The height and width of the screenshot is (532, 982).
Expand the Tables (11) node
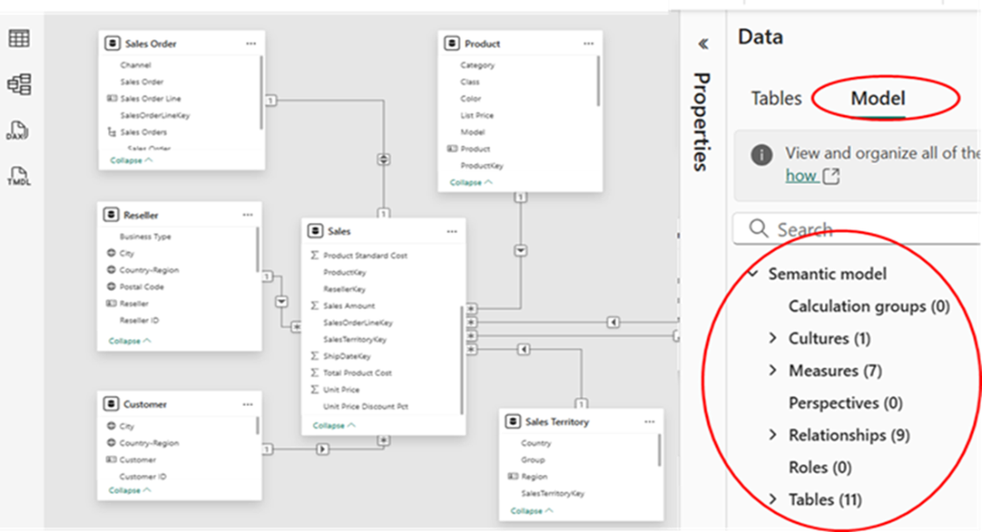coord(773,499)
